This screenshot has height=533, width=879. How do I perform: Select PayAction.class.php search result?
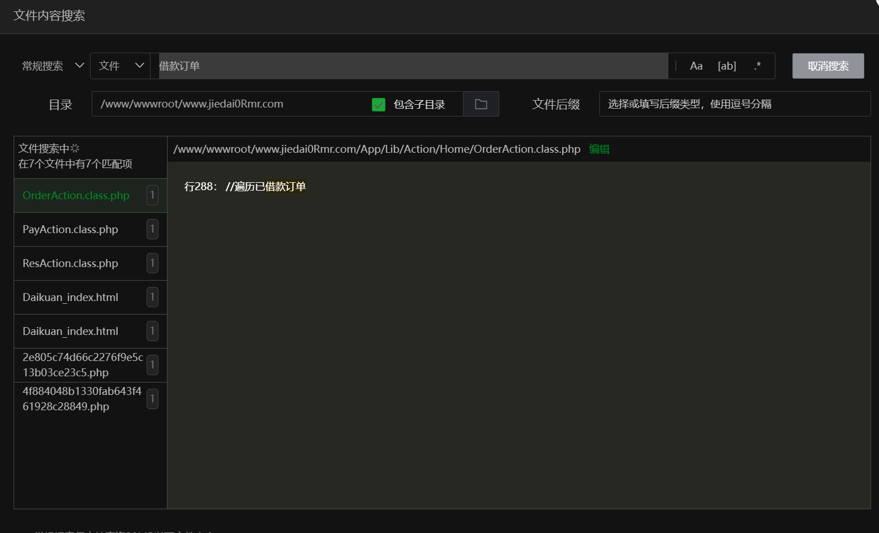click(71, 230)
